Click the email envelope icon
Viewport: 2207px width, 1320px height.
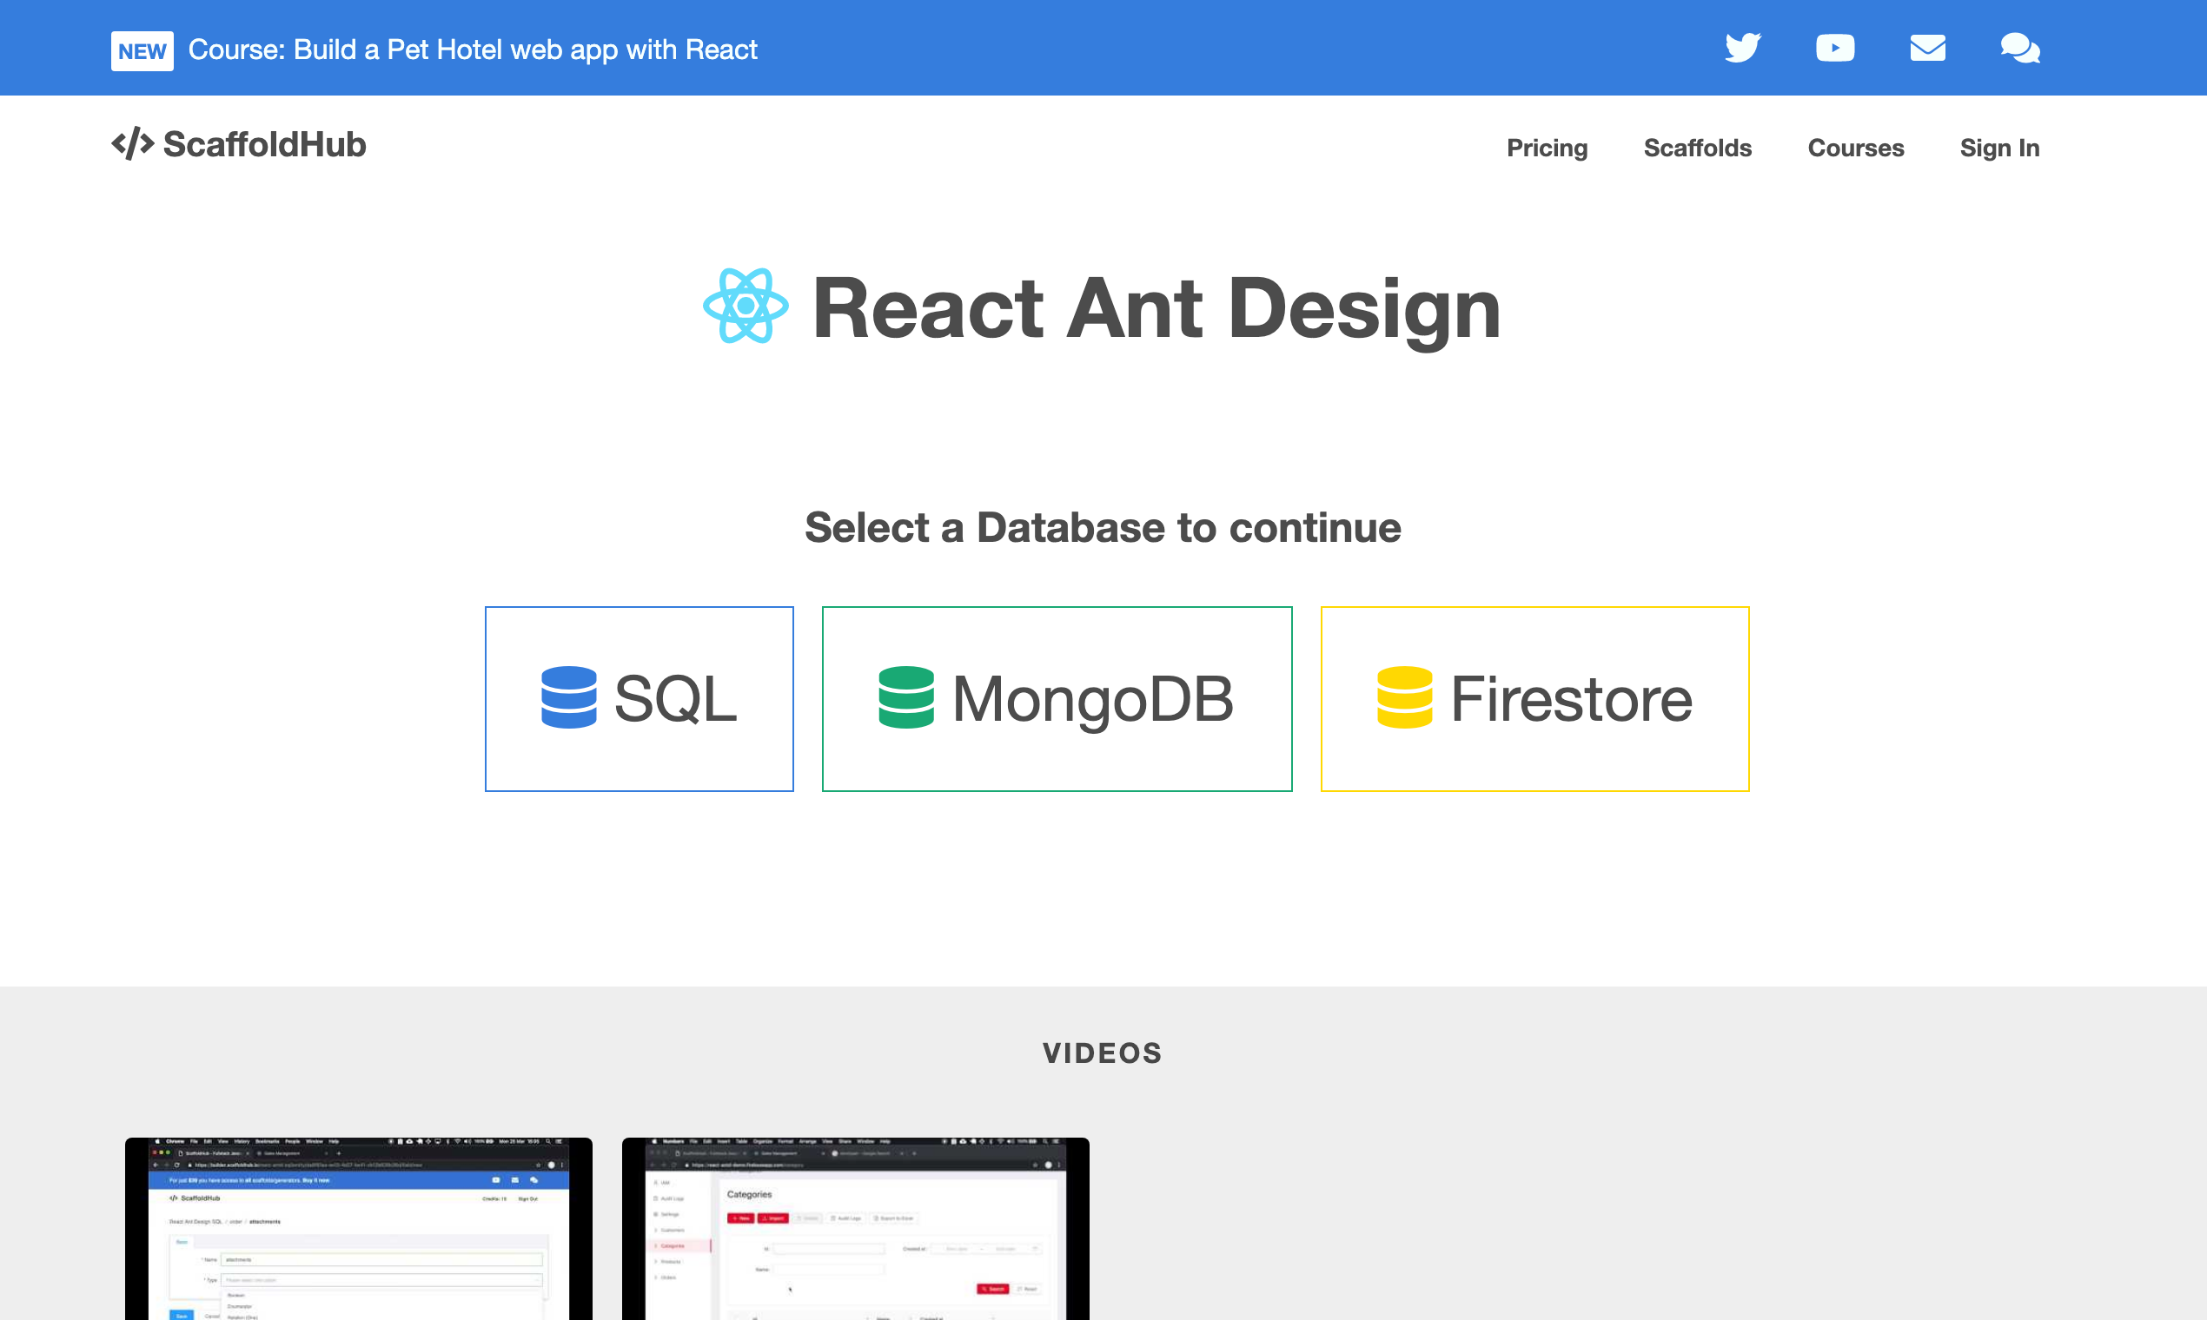pos(1927,48)
